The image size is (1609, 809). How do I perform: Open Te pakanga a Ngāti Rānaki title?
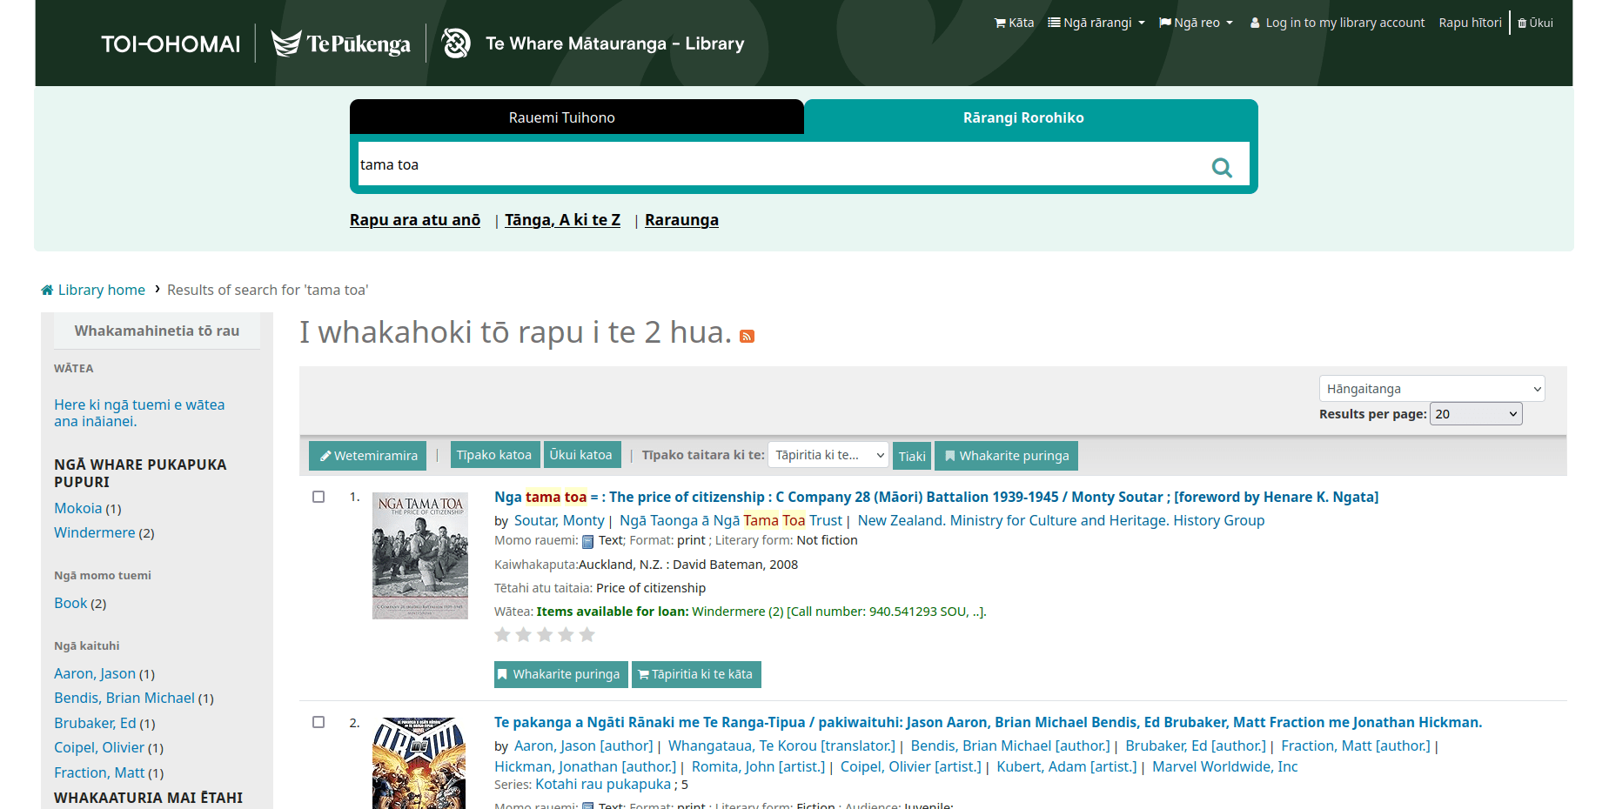(988, 722)
